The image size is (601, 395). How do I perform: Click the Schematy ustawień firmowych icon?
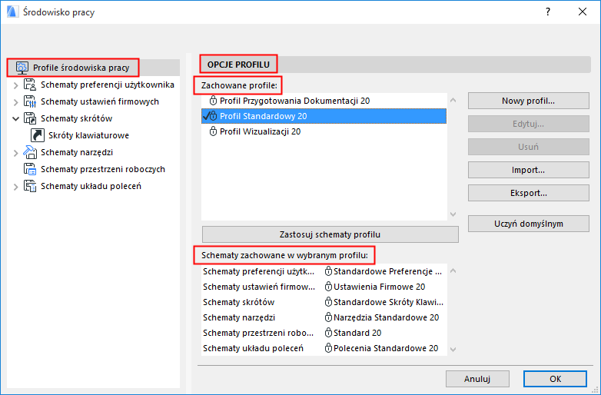[x=30, y=101]
